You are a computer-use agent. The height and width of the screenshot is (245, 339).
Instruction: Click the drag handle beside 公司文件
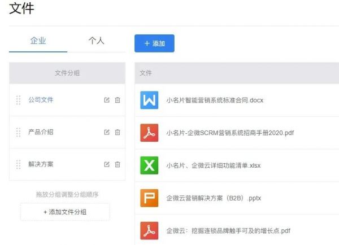[18, 100]
